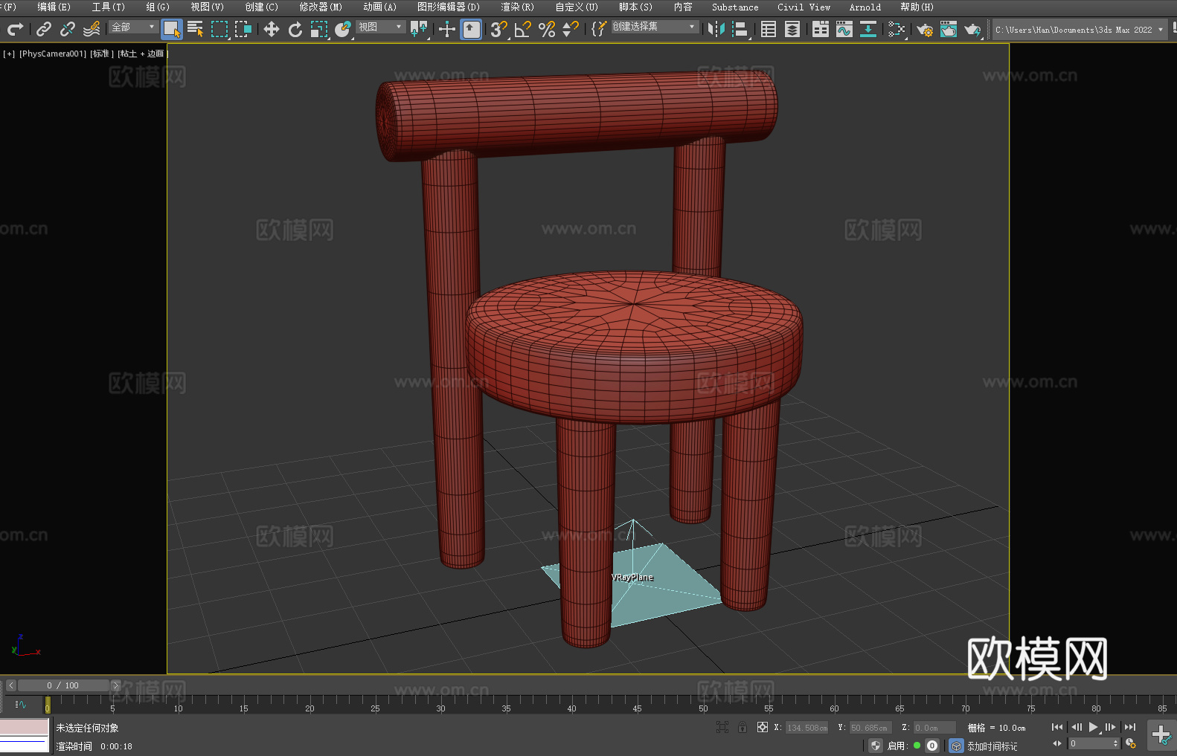Click the X coordinate field
Image resolution: width=1177 pixels, height=756 pixels.
tap(808, 728)
